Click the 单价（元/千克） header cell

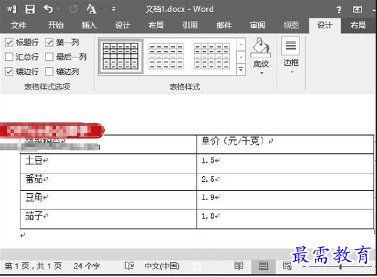[285, 144]
